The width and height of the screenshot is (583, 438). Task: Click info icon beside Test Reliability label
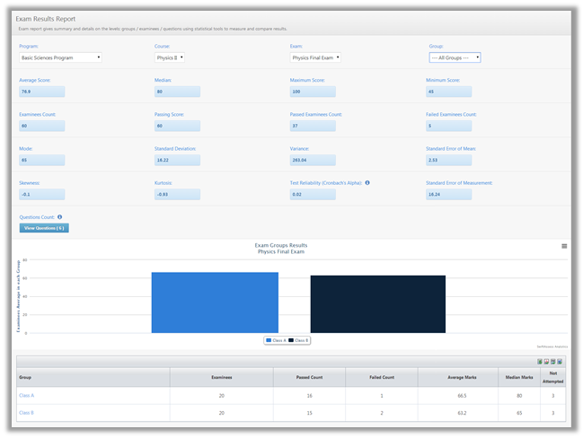click(x=367, y=182)
